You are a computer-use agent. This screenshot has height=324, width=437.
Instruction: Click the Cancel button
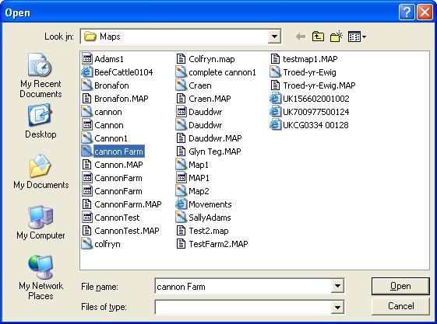pyautogui.click(x=400, y=306)
